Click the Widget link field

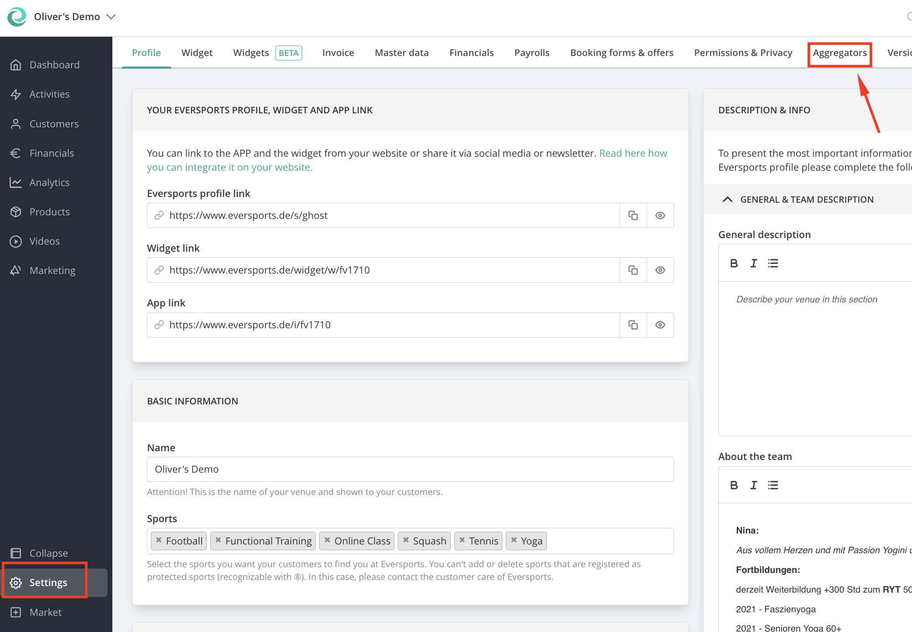point(383,270)
